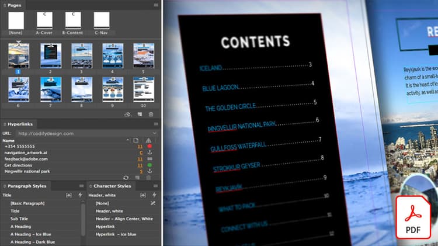
Task: Select the 'feedback@adobe.com' hyperlink row
Action: (x=79, y=159)
